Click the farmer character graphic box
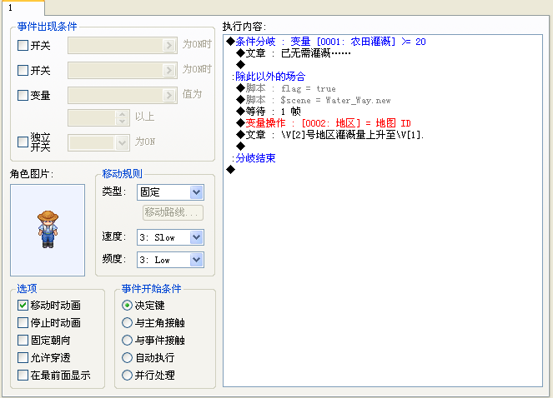This screenshot has height=398, width=553. point(48,230)
